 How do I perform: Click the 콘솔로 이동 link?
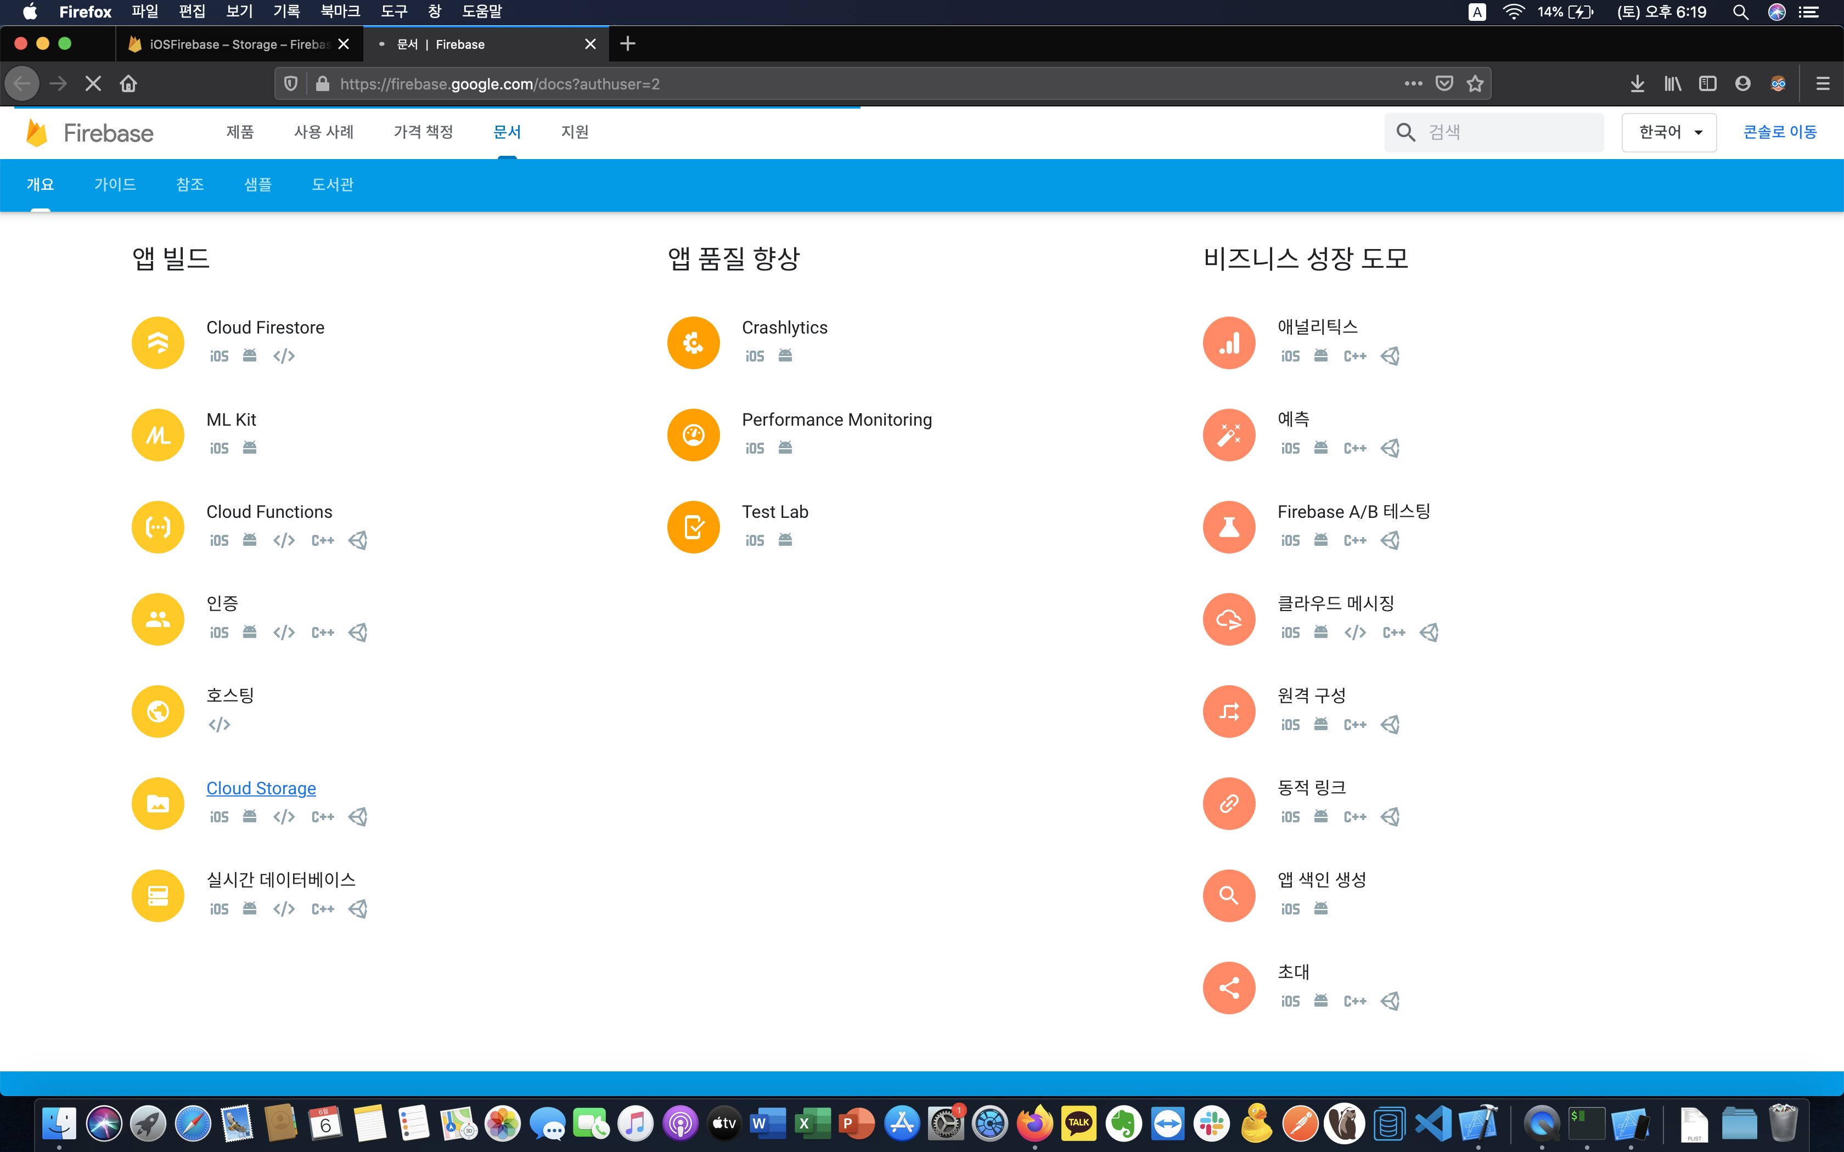tap(1780, 133)
